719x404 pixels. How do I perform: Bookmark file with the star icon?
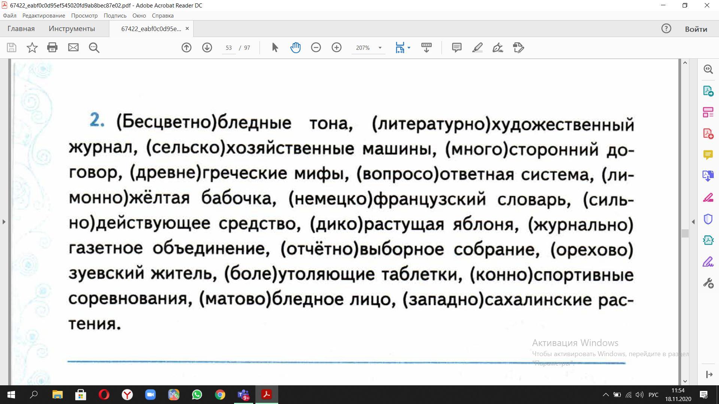pyautogui.click(x=32, y=48)
